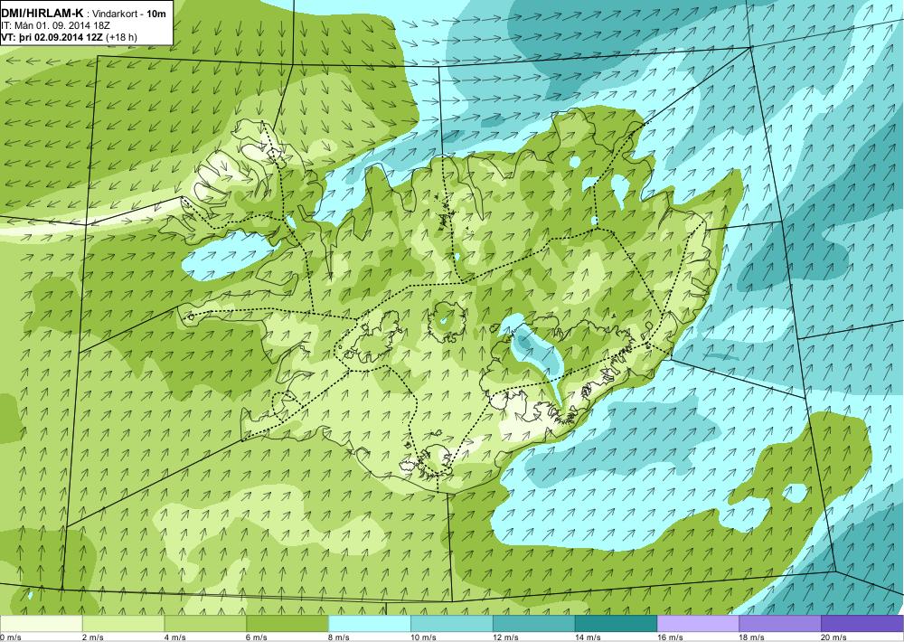Click the 'DMI/HIRLAM-K' model title text

tap(42, 14)
